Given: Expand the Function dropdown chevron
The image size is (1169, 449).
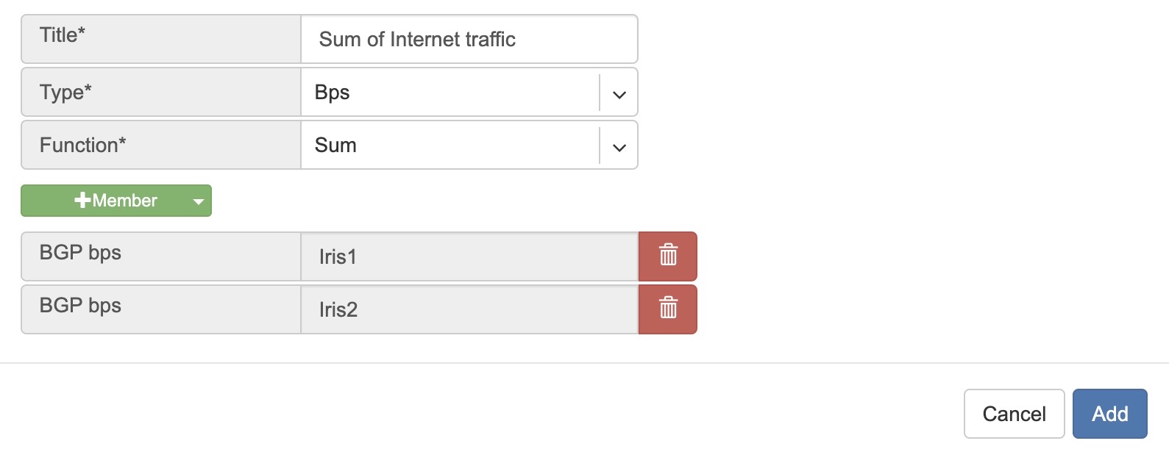Looking at the screenshot, I should 619,146.
